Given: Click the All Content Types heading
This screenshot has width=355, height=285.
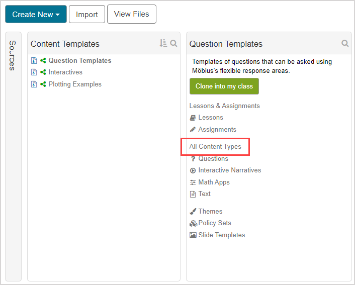Looking at the screenshot, I should 215,147.
